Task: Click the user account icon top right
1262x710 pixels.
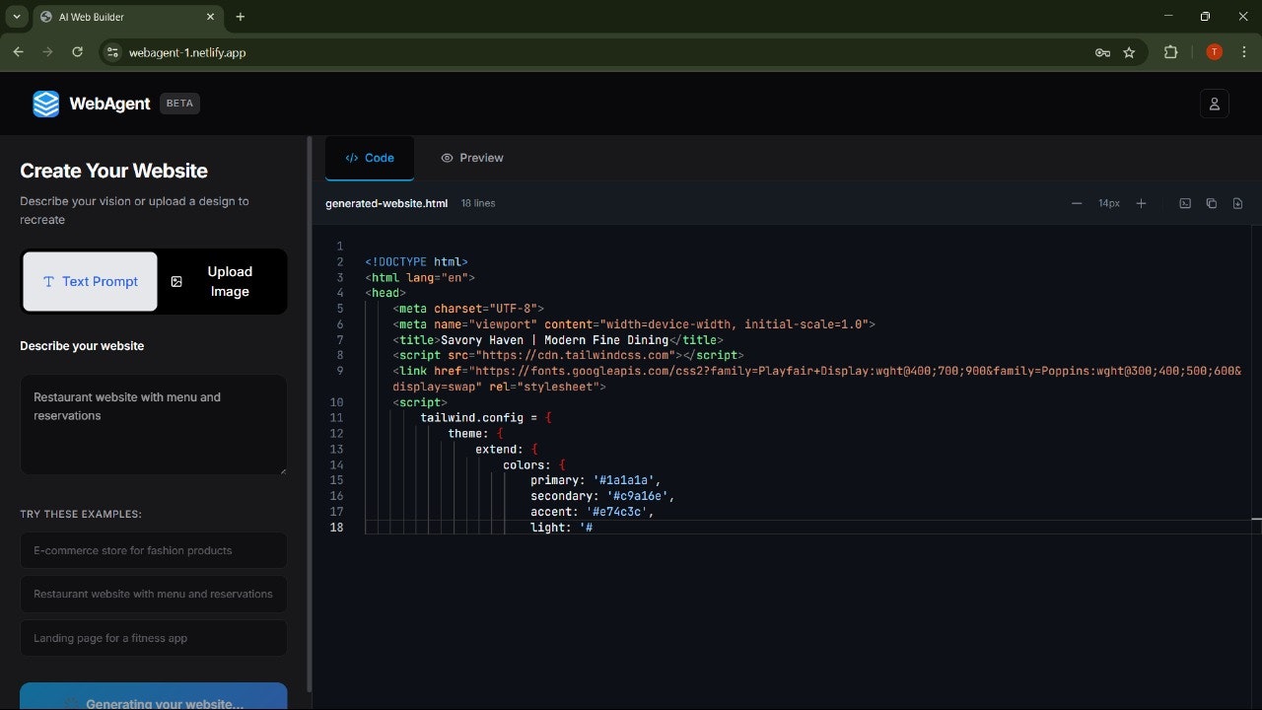Action: pyautogui.click(x=1214, y=103)
